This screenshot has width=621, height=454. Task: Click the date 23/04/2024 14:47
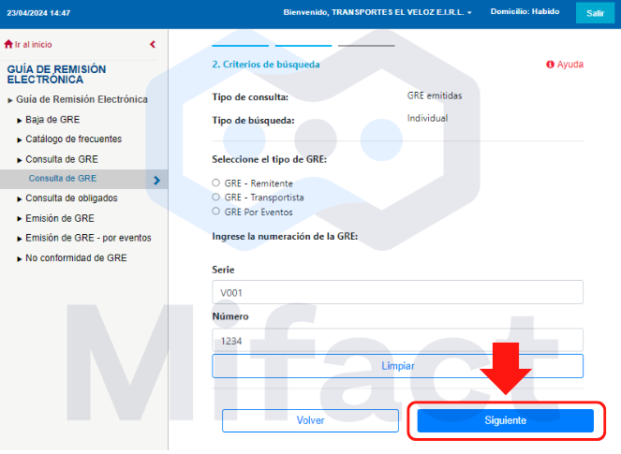click(38, 13)
